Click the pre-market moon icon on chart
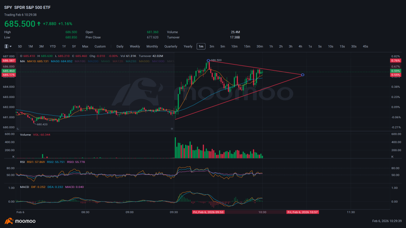406x228 pixels. point(18,129)
